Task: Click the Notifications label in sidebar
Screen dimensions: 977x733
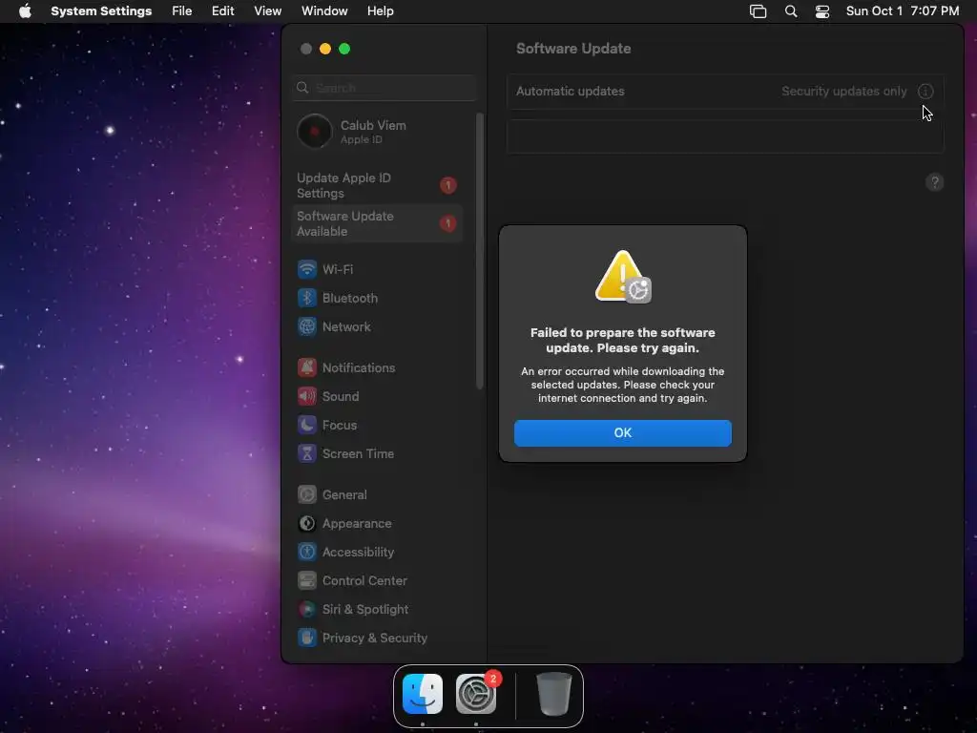Action: pos(359,367)
